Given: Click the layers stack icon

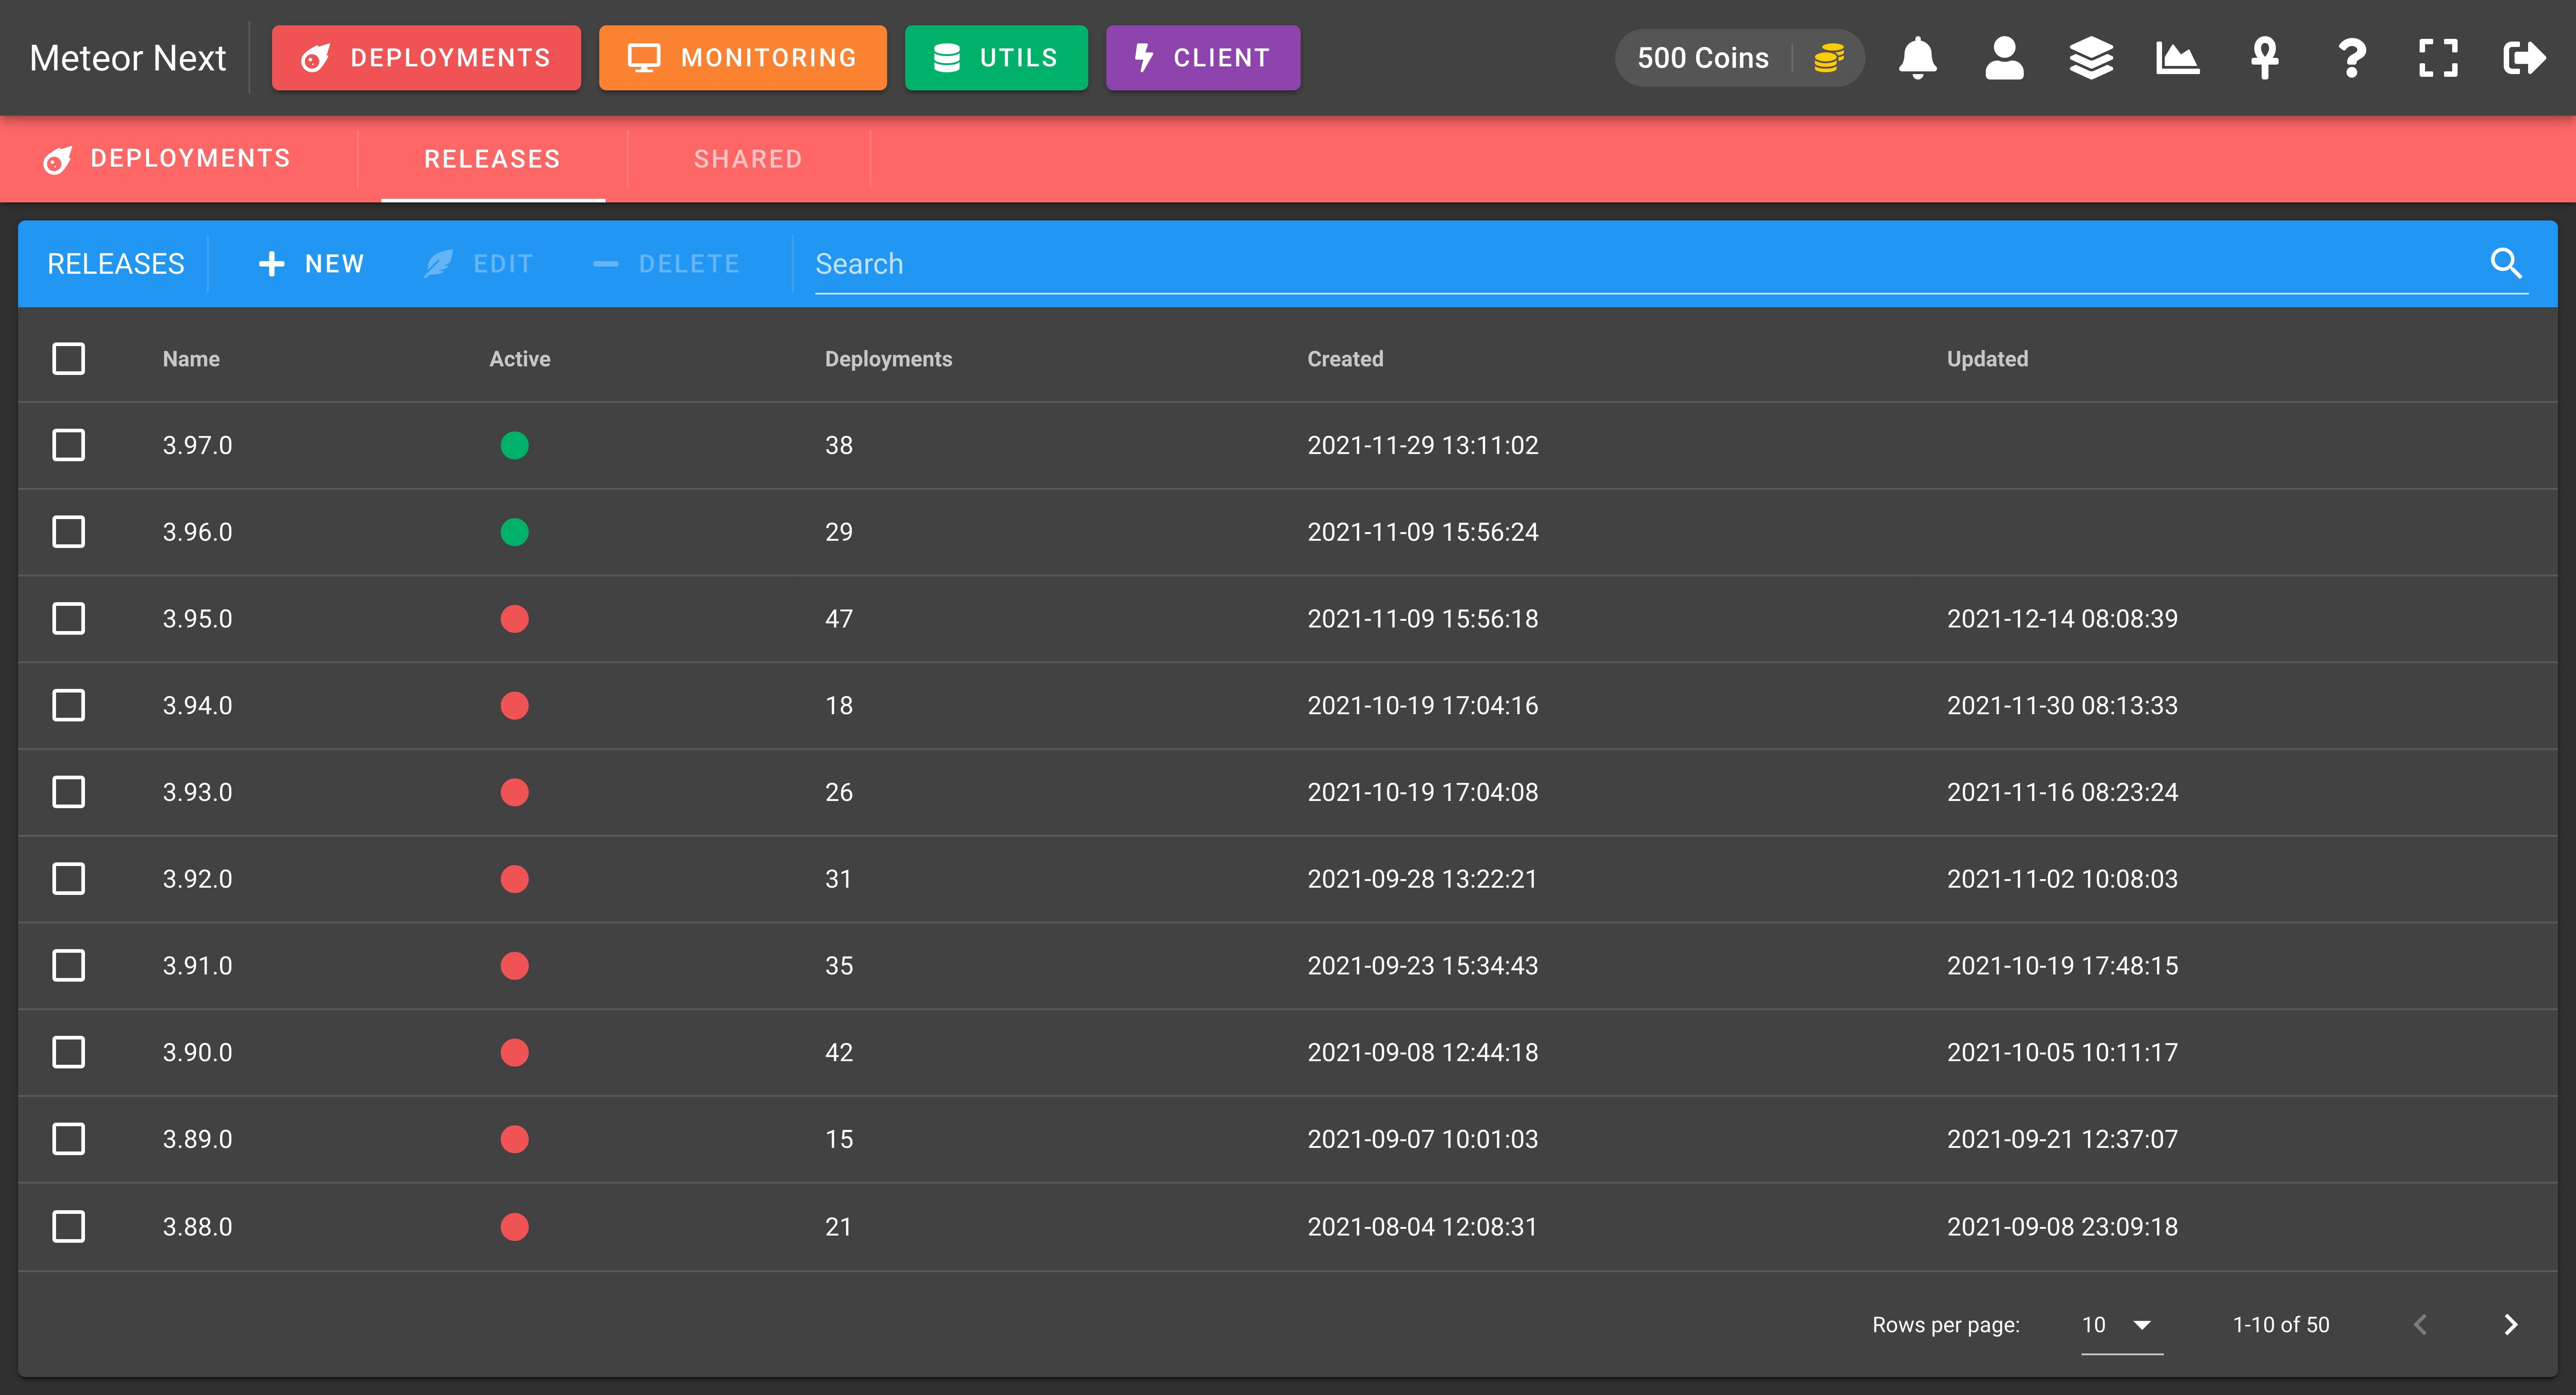Looking at the screenshot, I should 2091,58.
